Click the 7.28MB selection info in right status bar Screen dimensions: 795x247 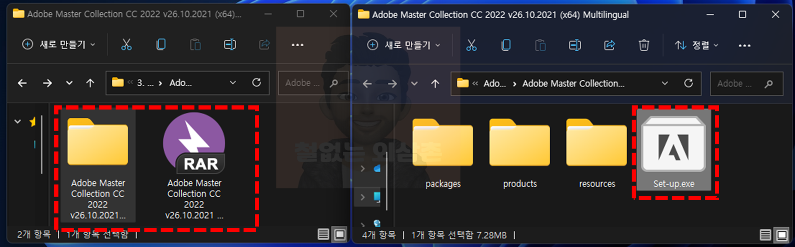coord(491,235)
